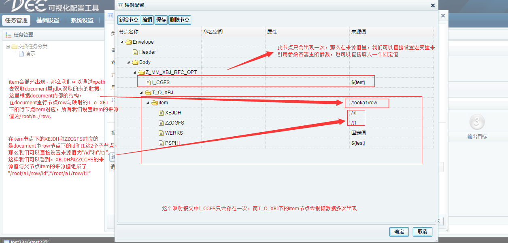Click the /root/a1/row source value
The image size is (508, 243).
pyautogui.click(x=364, y=103)
